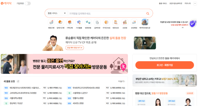
Task: Toggle the 기업회원 switch
Action: pyautogui.click(x=28, y=3)
